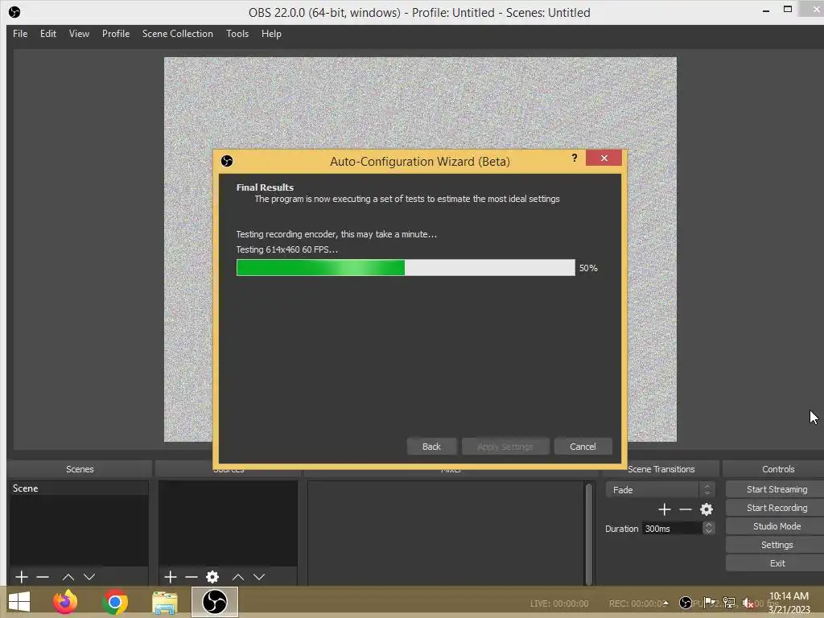Click the Mixer panel scrollbar
The height and width of the screenshot is (618, 824).
point(589,533)
